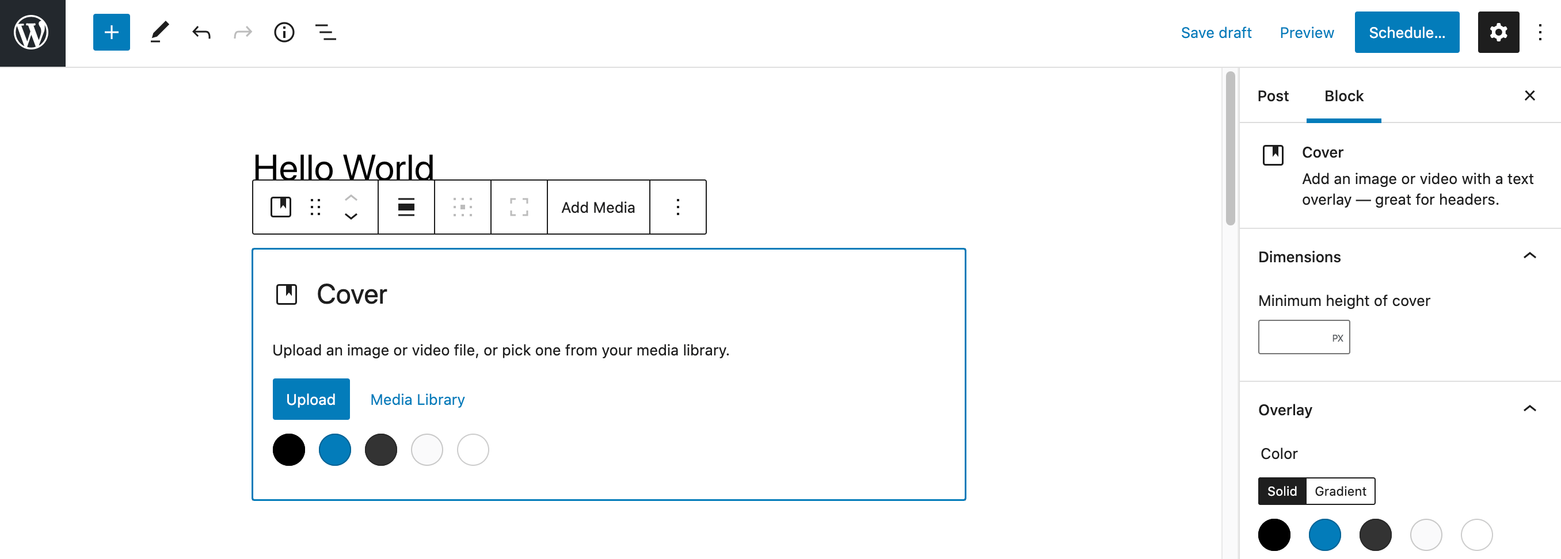This screenshot has height=559, width=1561.
Task: Toggle the settings gear sidebar button
Action: click(1498, 33)
